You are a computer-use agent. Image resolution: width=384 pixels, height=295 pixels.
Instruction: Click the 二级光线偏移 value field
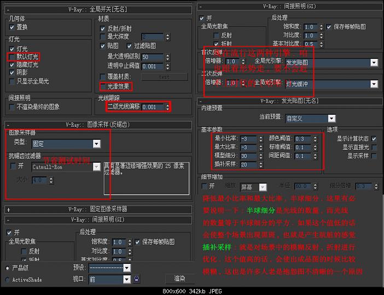click(153, 107)
